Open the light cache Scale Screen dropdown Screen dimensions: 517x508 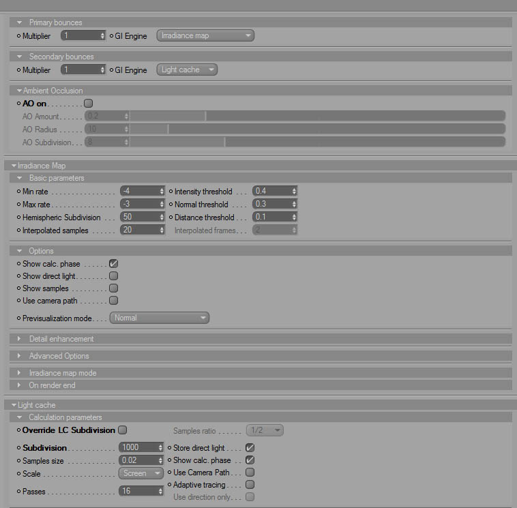[x=141, y=473]
